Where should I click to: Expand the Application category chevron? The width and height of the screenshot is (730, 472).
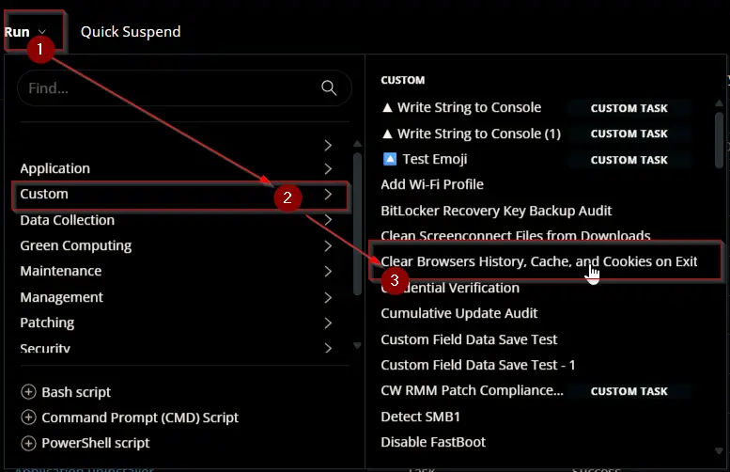[x=328, y=168]
